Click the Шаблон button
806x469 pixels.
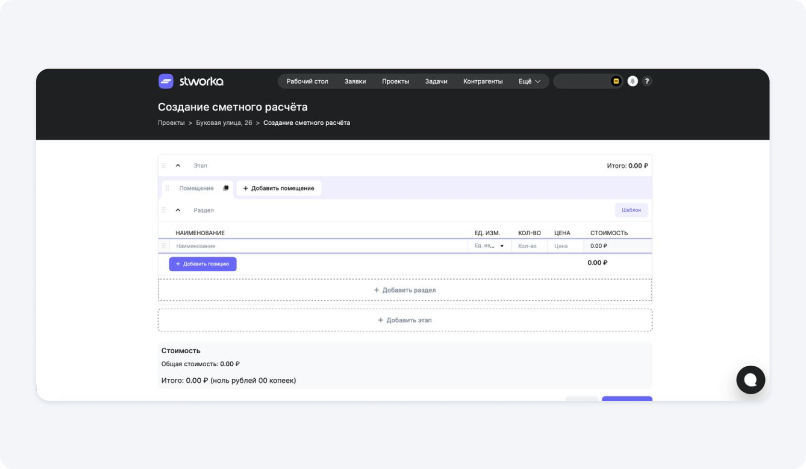click(631, 210)
